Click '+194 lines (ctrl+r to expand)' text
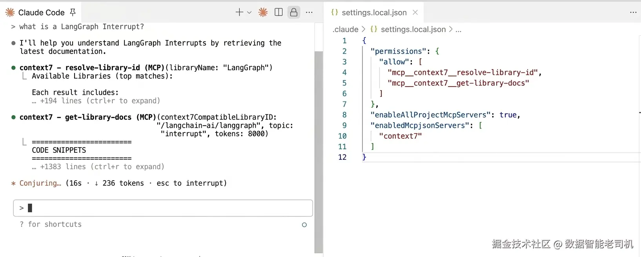The width and height of the screenshot is (641, 257). point(100,101)
